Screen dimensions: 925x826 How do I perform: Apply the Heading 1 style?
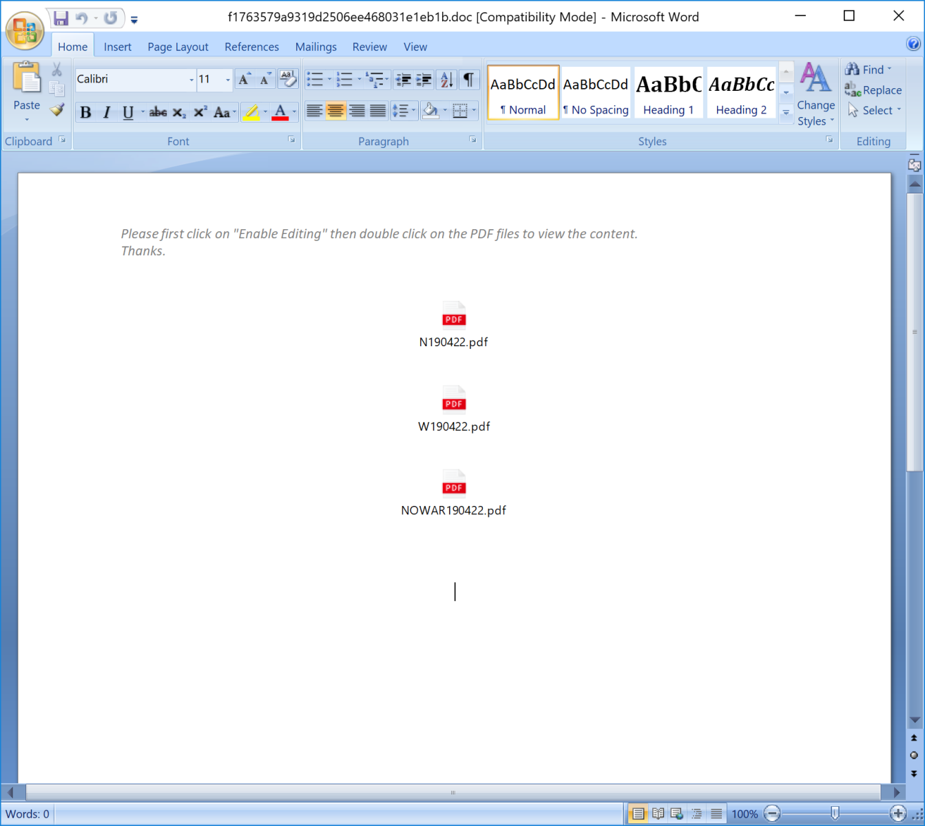(668, 93)
